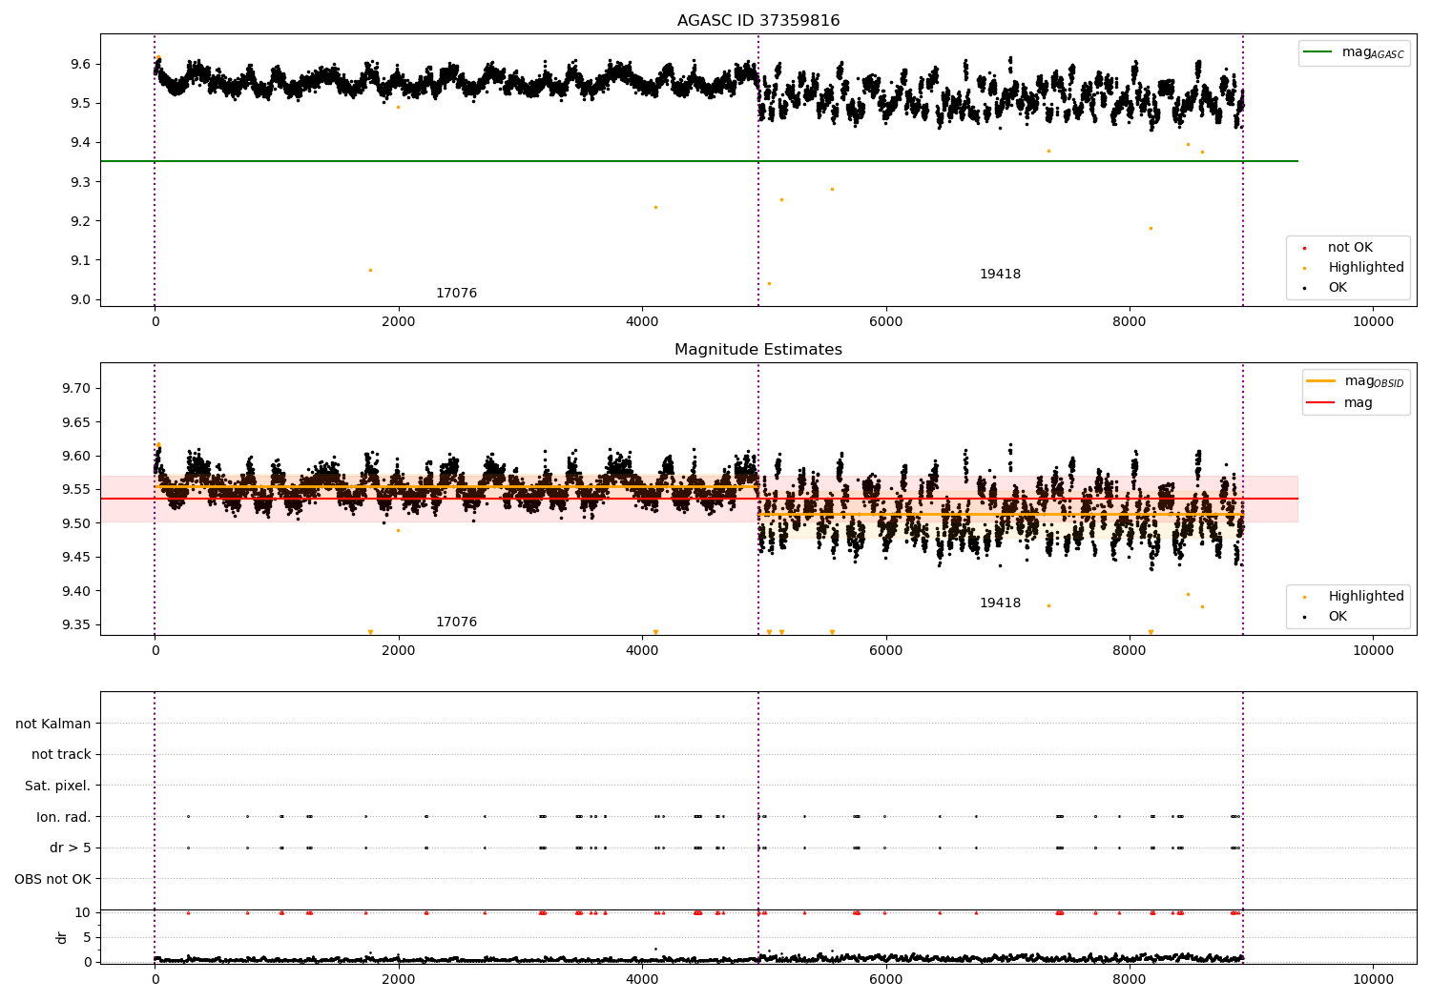Click the green mag AGASC line in the top plot
This screenshot has width=1431, height=1001.
point(699,161)
